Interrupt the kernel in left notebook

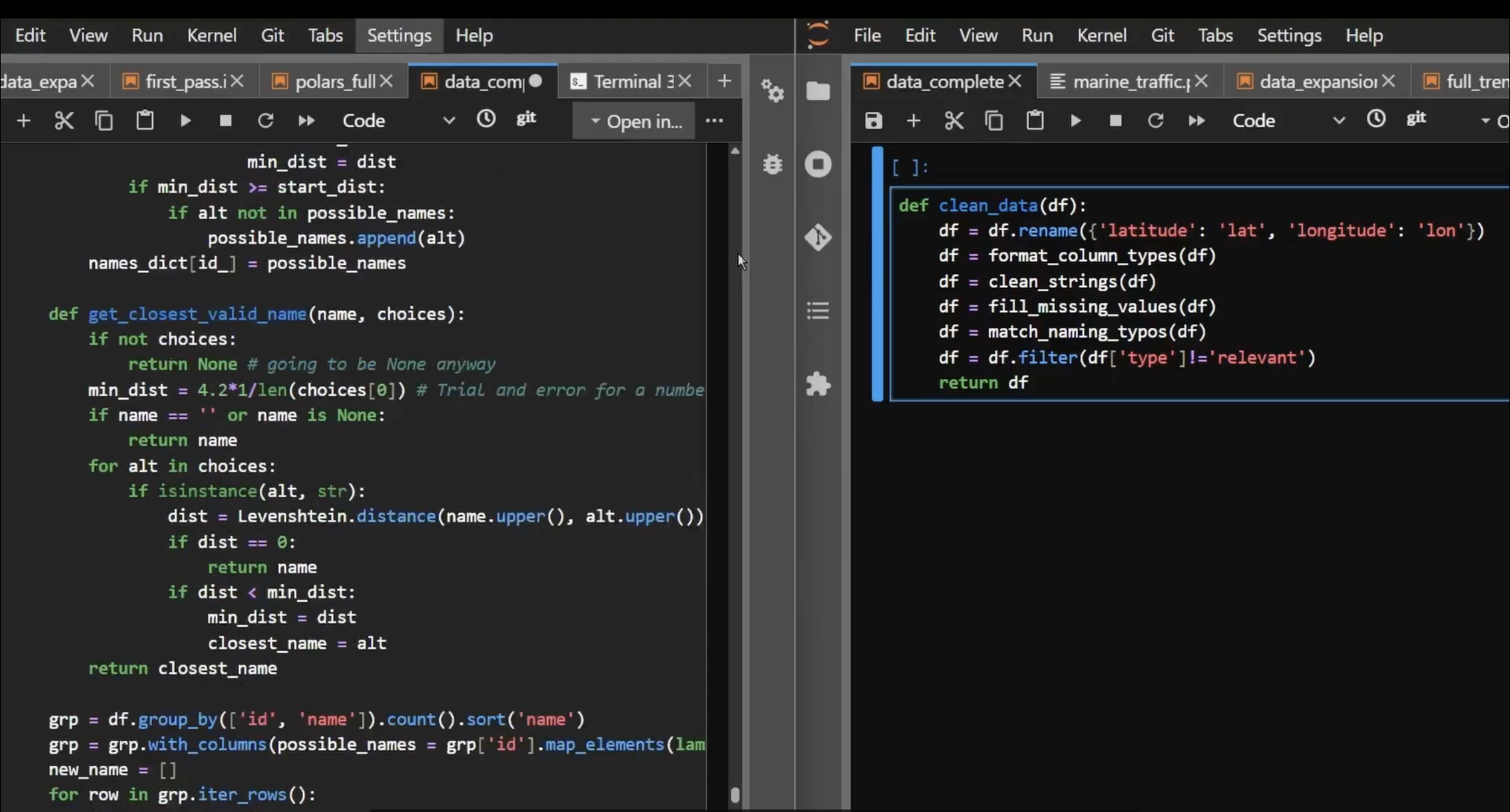pos(226,121)
